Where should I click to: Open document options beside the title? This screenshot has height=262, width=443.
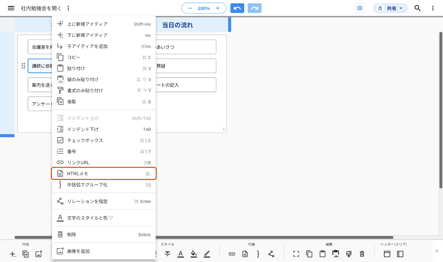coord(68,8)
